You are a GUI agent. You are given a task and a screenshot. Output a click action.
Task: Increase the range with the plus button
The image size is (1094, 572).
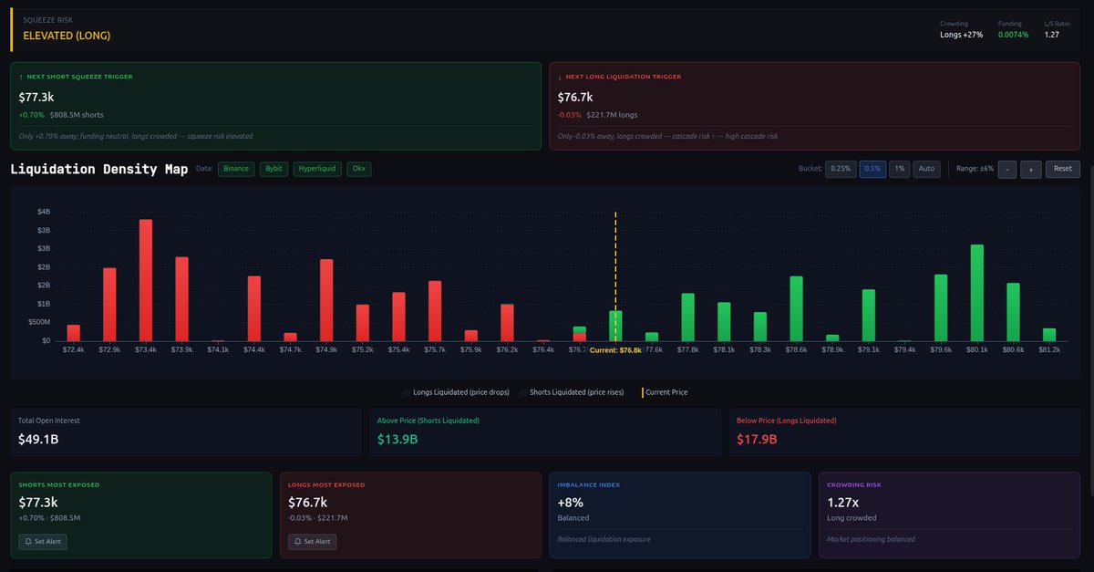point(1031,169)
